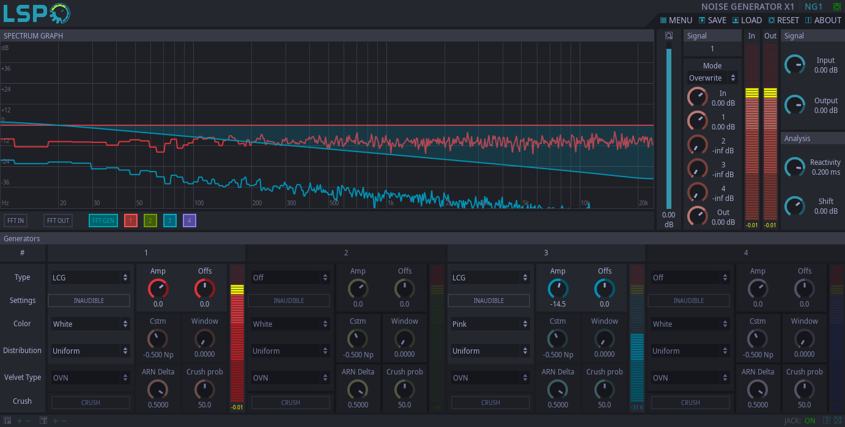Screen dimensions: 845x427
Task: Open the MENU item
Action: (x=676, y=20)
